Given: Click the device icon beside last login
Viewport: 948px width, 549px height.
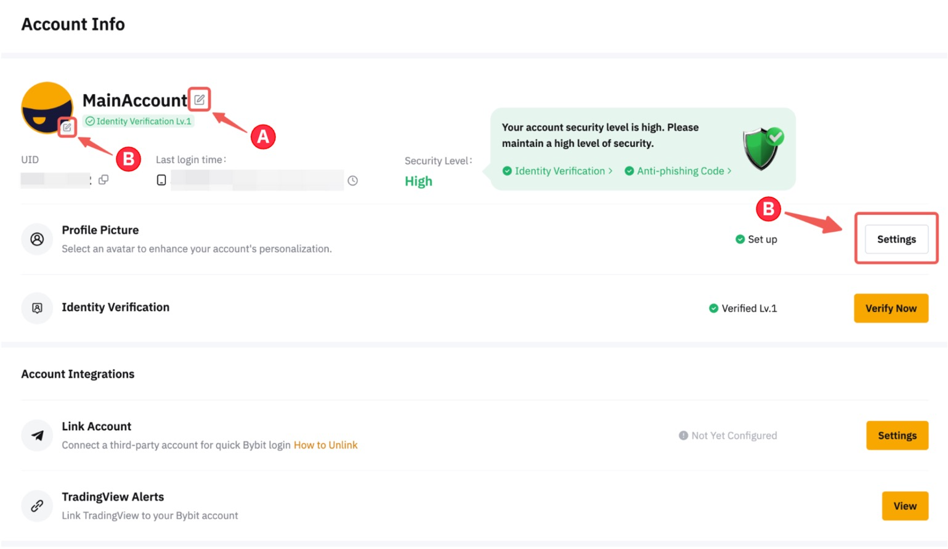Looking at the screenshot, I should [x=161, y=180].
